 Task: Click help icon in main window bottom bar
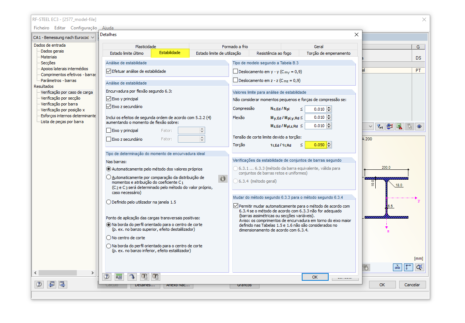(39, 284)
